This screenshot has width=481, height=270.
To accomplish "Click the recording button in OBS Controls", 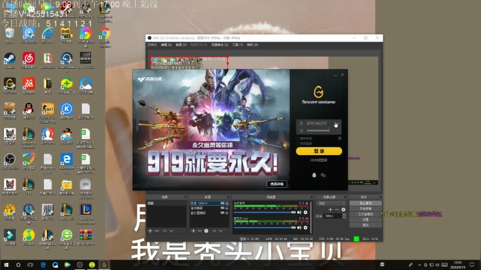I will pos(365,209).
